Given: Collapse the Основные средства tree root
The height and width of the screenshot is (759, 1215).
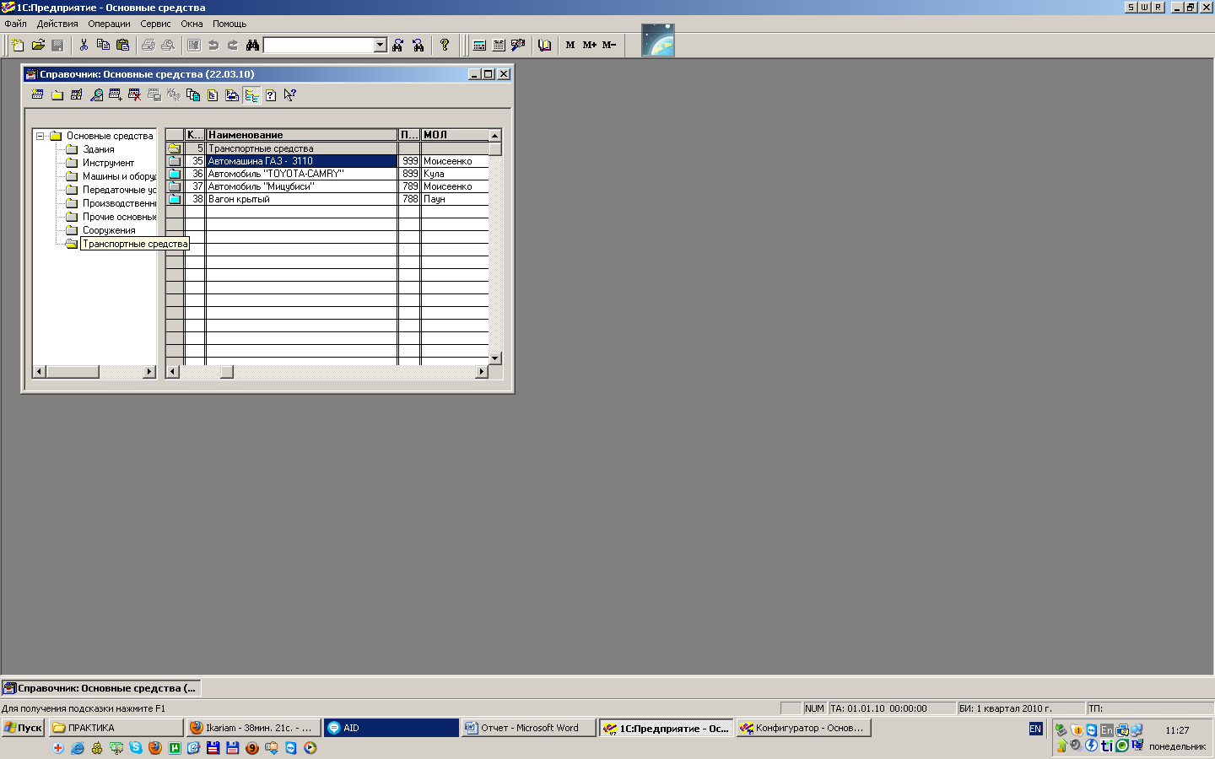Looking at the screenshot, I should 40,136.
